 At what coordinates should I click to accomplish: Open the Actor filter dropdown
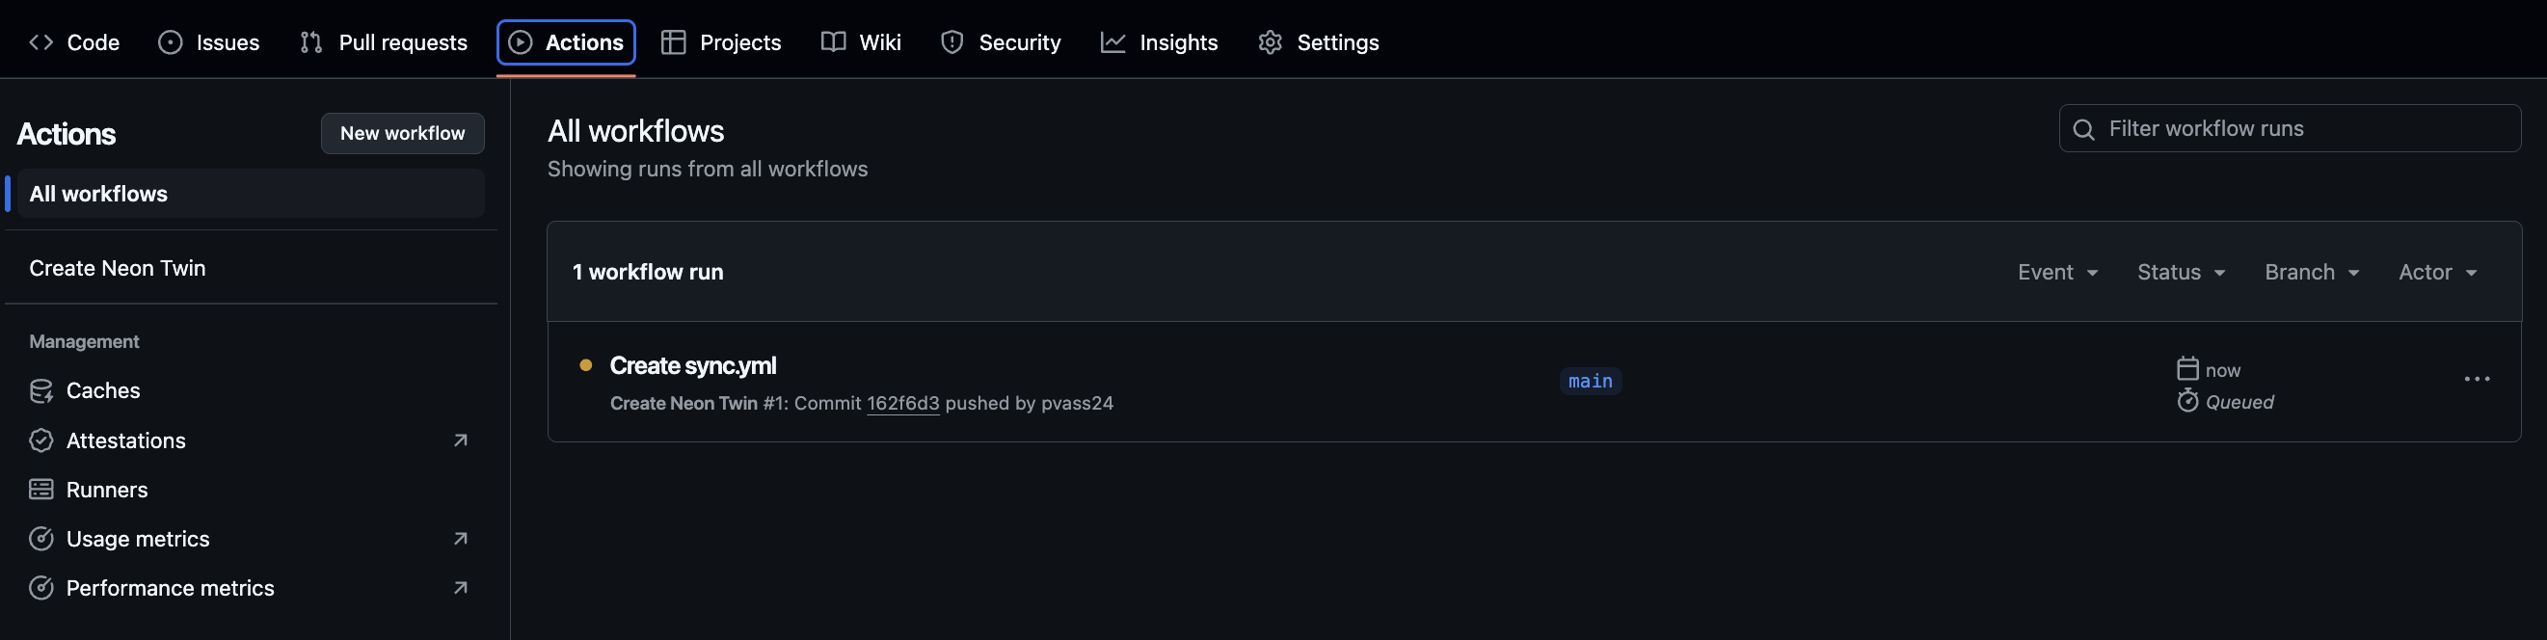[2437, 272]
